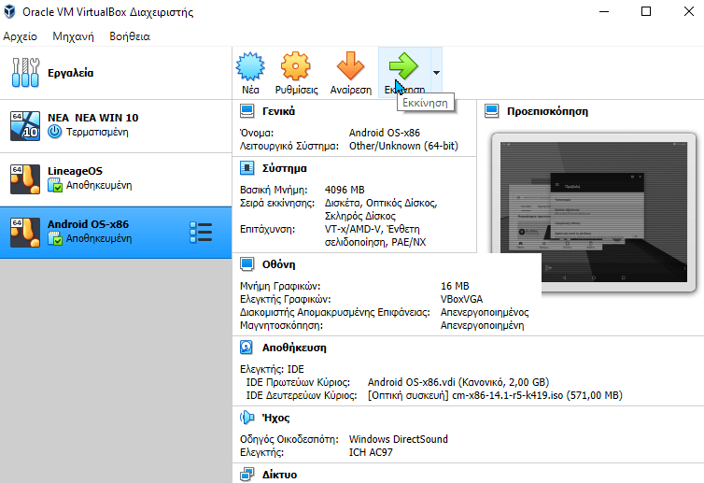Viewport: 704px width, 483px height.
Task: Click the NEA WIN 10 OS icon
Action: coord(25,126)
